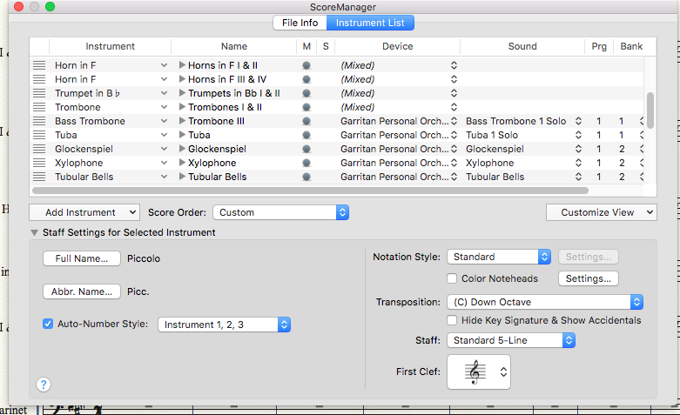
Task: Click mute dot for Tubular Bells
Action: point(306,177)
